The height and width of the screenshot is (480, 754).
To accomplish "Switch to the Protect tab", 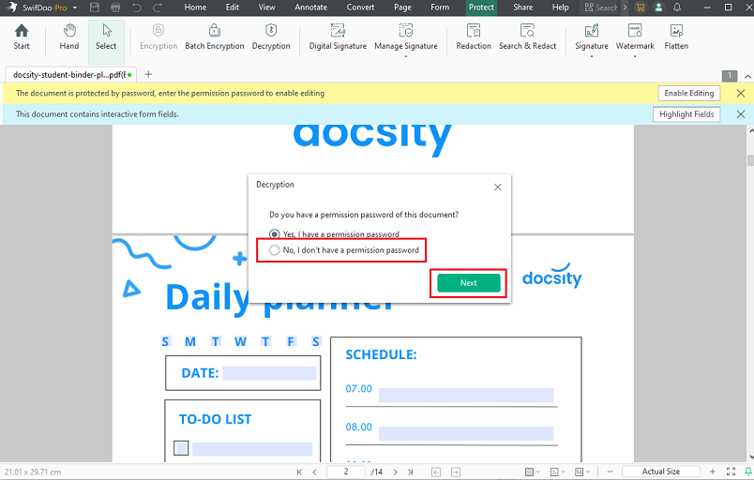I will (481, 7).
